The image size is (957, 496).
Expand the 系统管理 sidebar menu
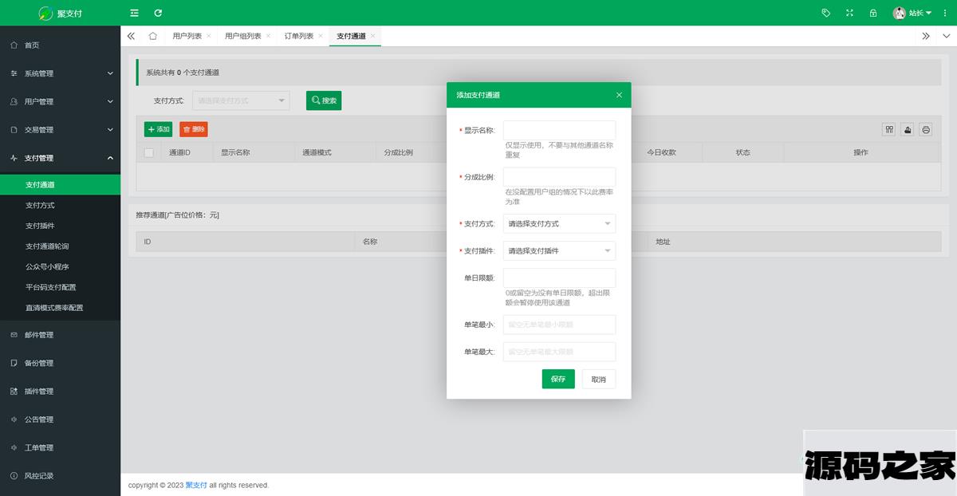[x=60, y=73]
